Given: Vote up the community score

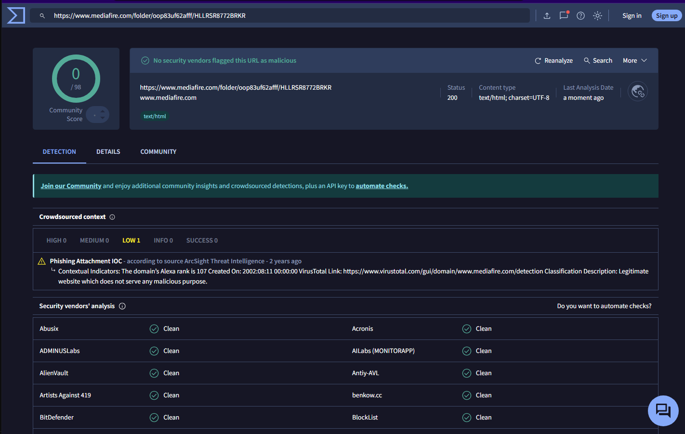Looking at the screenshot, I should pyautogui.click(x=102, y=111).
